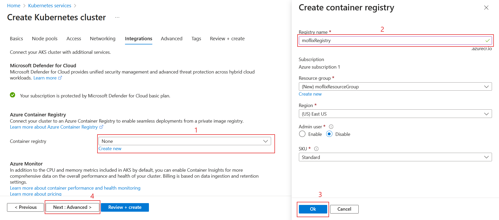499x220 pixels.
Task: Open the Review + create tab
Action: point(227,39)
